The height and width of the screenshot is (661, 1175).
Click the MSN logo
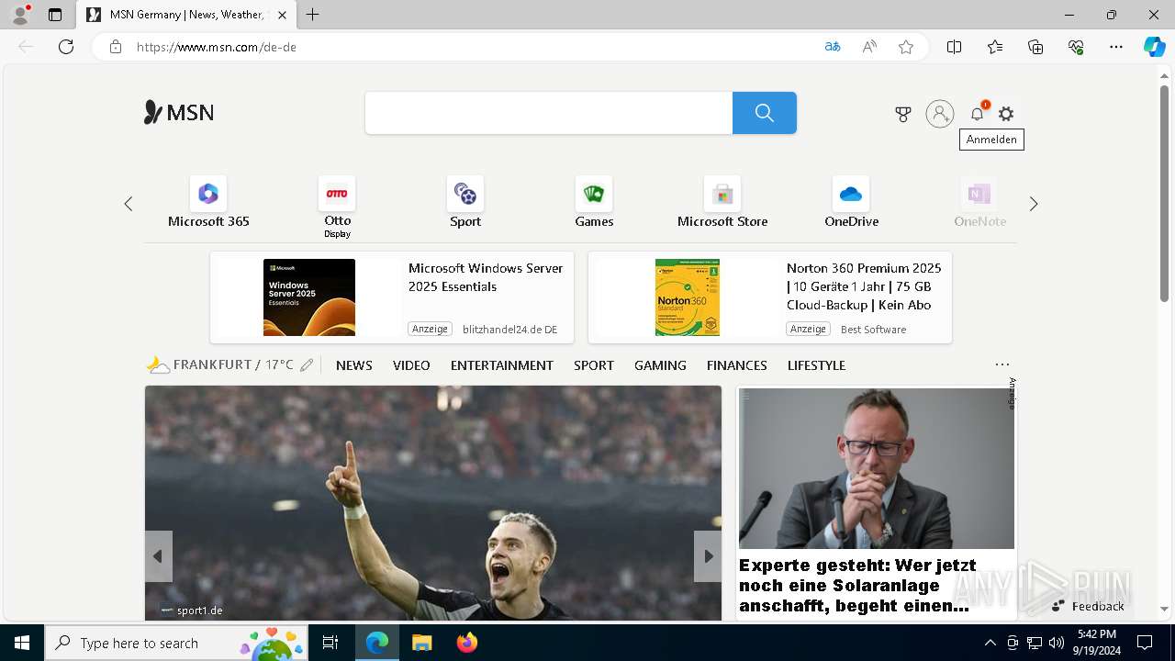coord(179,113)
